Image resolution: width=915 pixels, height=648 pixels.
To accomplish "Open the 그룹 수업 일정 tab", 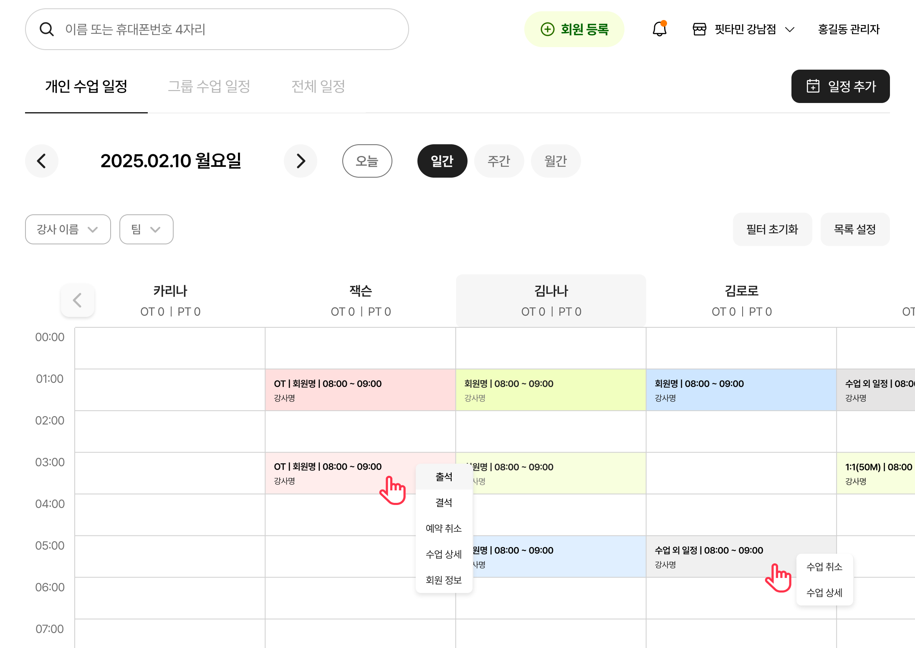I will (209, 86).
